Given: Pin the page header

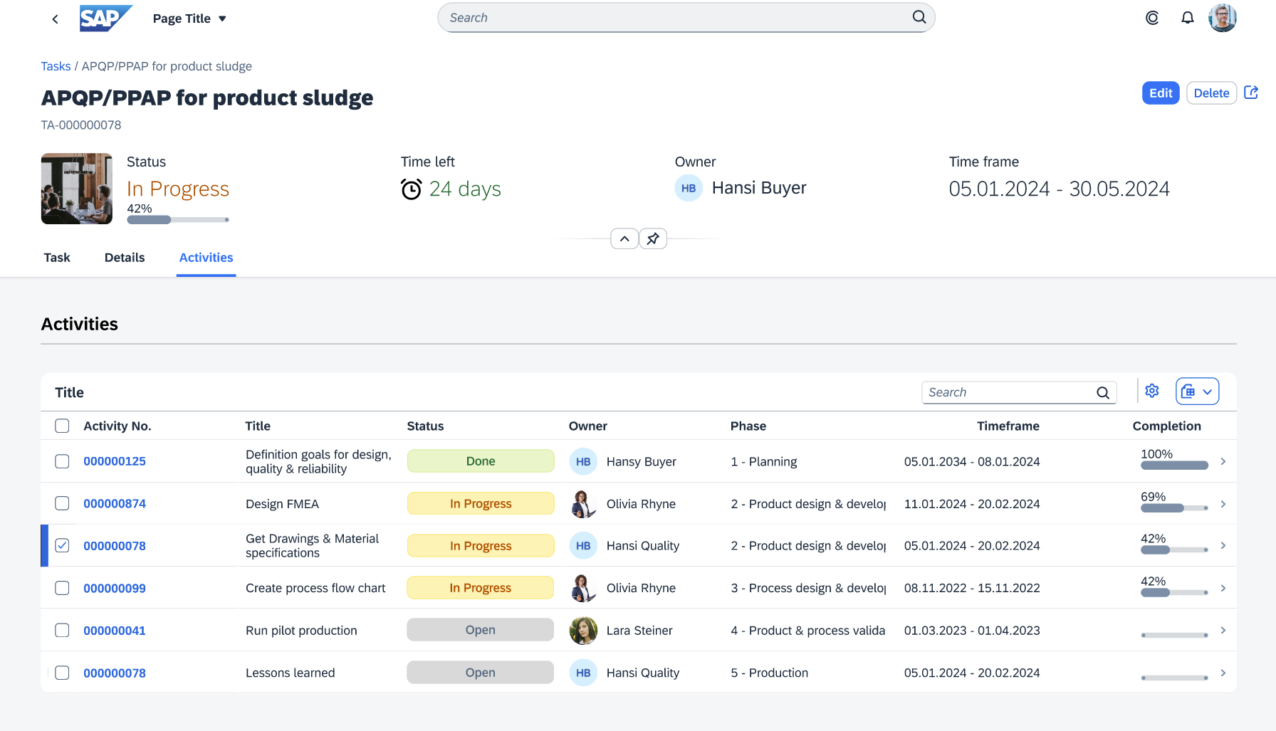Looking at the screenshot, I should click(652, 238).
